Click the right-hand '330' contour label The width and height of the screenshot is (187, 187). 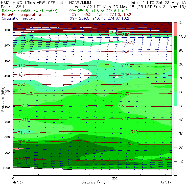126,84
